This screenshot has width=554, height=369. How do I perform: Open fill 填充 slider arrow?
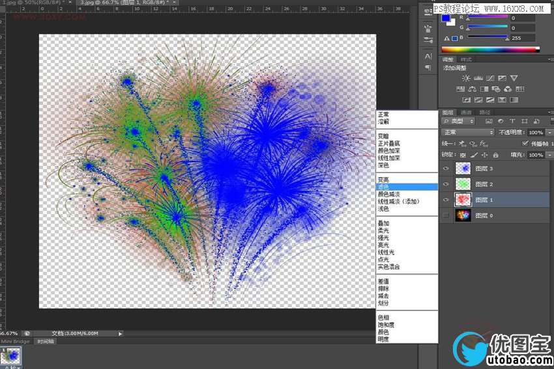(x=549, y=155)
